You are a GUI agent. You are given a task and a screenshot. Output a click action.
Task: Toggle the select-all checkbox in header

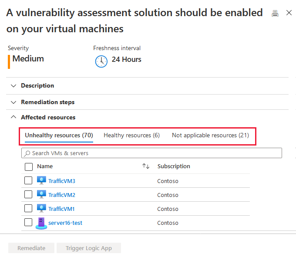point(29,166)
